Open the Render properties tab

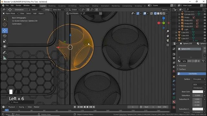point(174,54)
